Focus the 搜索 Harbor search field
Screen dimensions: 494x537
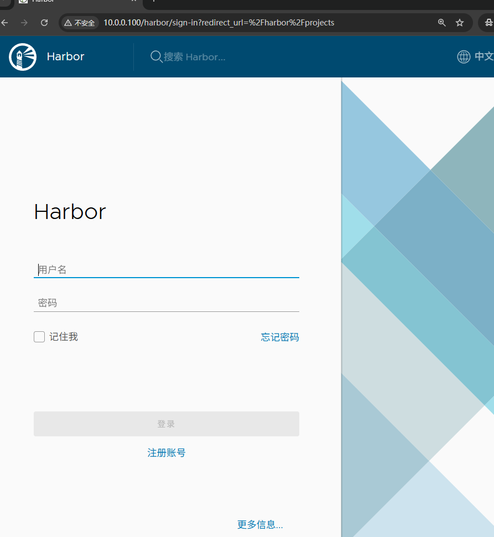coord(195,57)
